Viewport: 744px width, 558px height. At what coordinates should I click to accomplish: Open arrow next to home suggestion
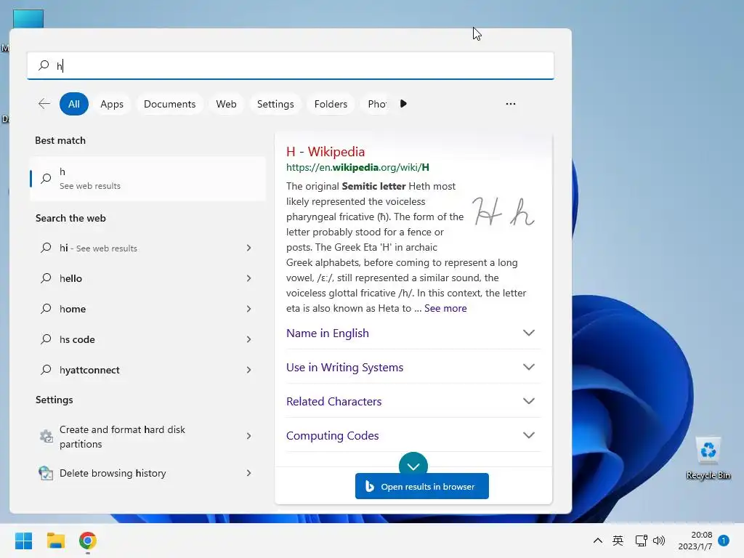click(248, 309)
